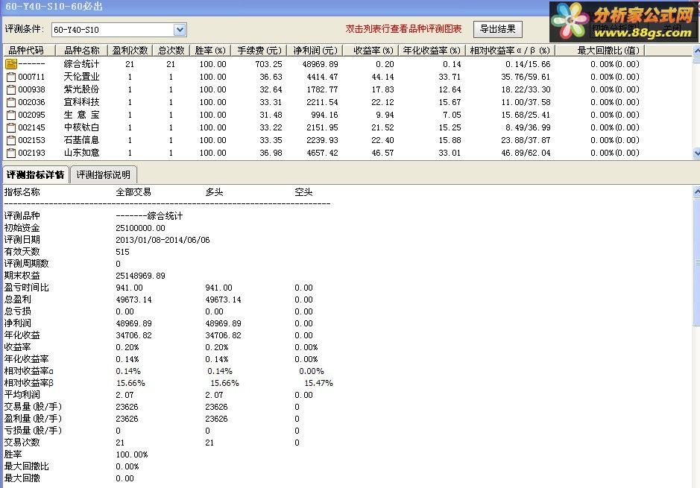This screenshot has width=700, height=488.
Task: Select the 石基信息 row name
Action: [82, 140]
